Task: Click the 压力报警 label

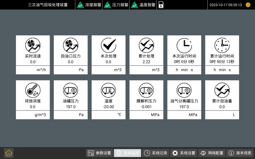Action: 120,5
